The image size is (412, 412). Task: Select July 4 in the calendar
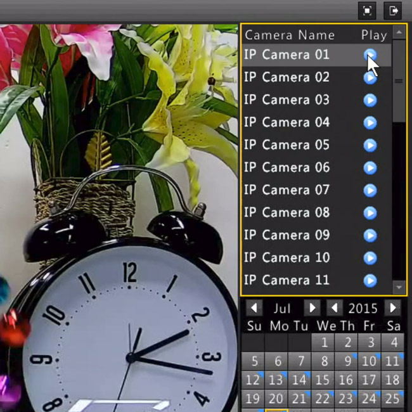point(392,342)
